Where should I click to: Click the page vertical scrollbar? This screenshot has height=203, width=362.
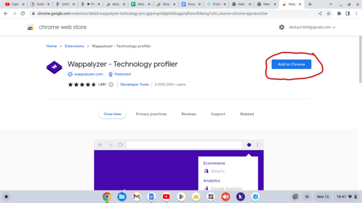(x=360, y=60)
